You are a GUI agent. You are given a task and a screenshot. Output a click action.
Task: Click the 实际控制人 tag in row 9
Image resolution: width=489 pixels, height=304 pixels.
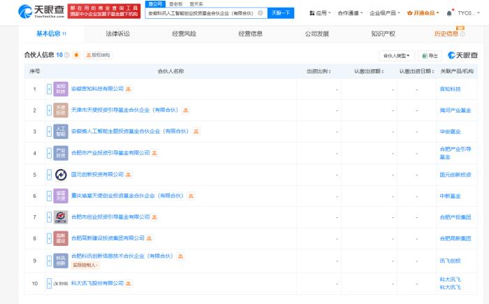tap(85, 265)
